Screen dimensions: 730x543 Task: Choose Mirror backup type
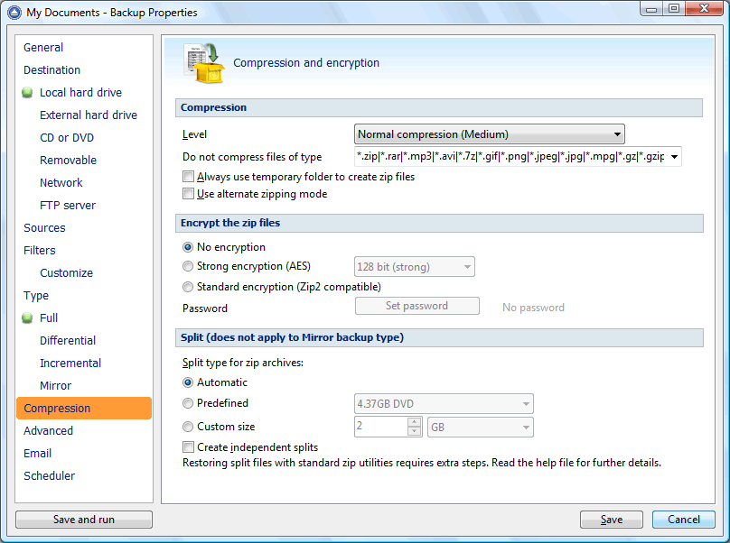coord(55,386)
